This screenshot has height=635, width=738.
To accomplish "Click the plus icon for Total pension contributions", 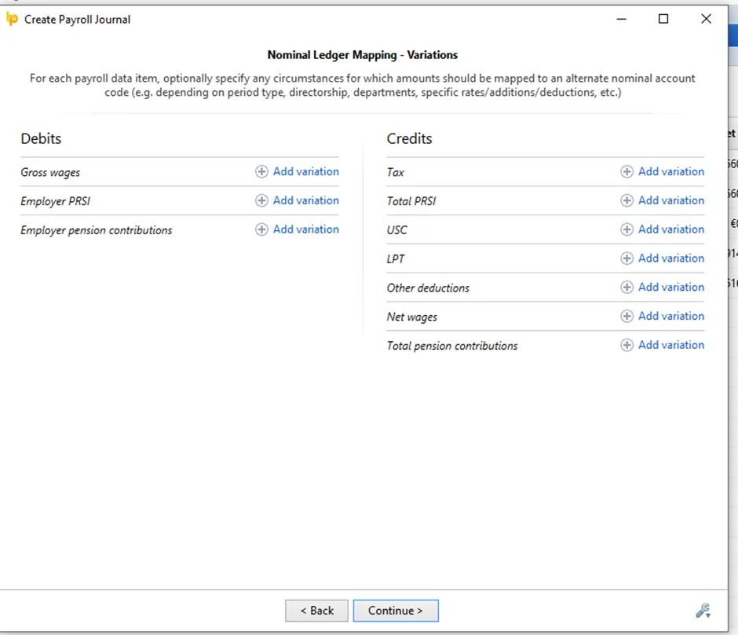I will coord(627,345).
